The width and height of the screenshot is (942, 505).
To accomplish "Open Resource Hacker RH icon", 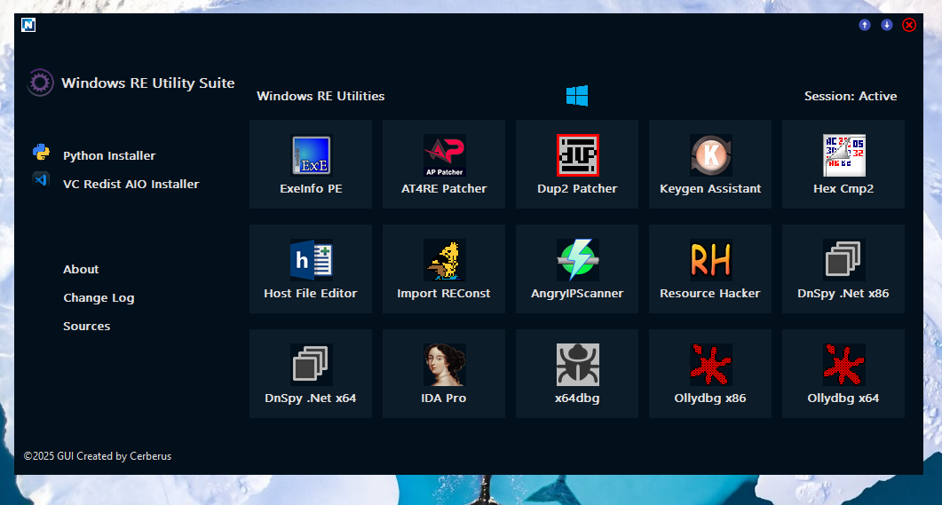I will pos(710,260).
